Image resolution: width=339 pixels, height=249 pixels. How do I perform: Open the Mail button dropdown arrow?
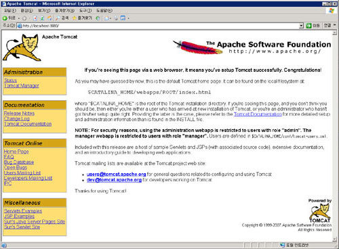pos(111,18)
